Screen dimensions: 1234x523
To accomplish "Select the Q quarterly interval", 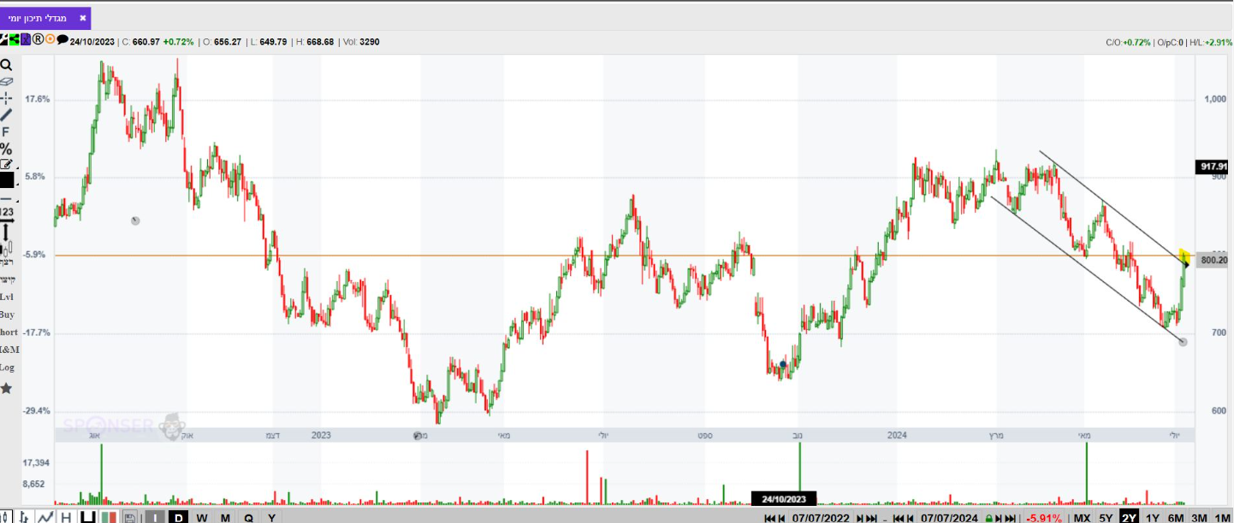I will point(248,517).
